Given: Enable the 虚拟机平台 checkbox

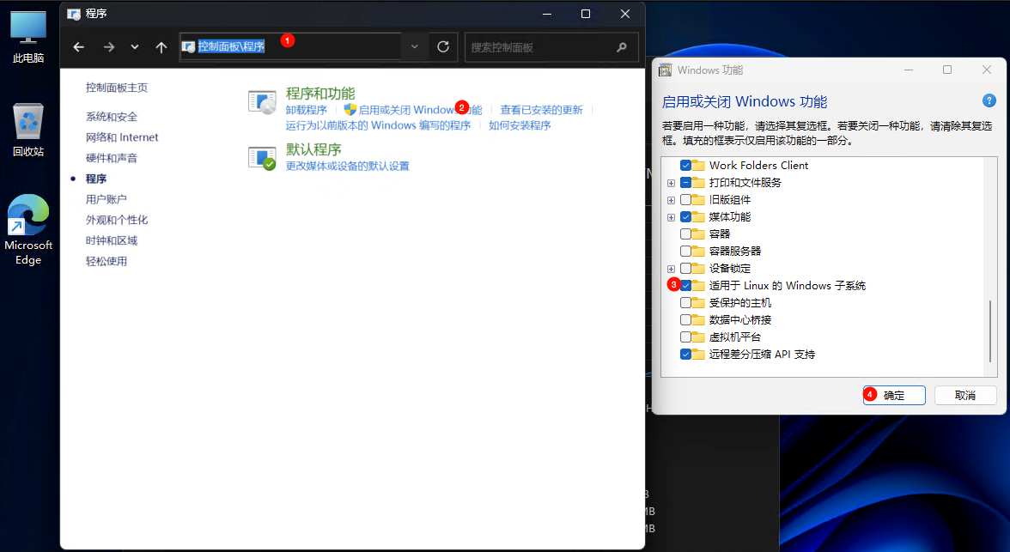Looking at the screenshot, I should point(686,337).
